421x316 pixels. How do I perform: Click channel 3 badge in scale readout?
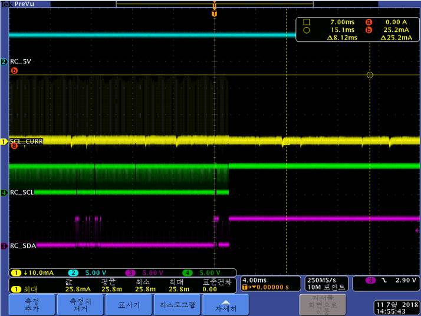coord(130,273)
